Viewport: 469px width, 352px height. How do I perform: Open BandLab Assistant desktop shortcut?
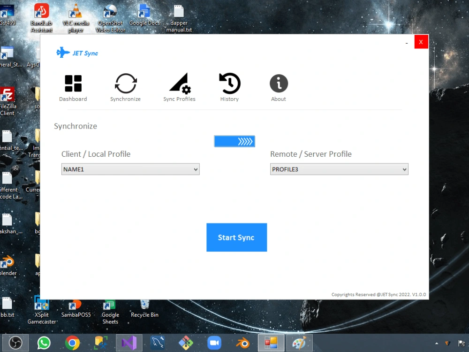42,17
